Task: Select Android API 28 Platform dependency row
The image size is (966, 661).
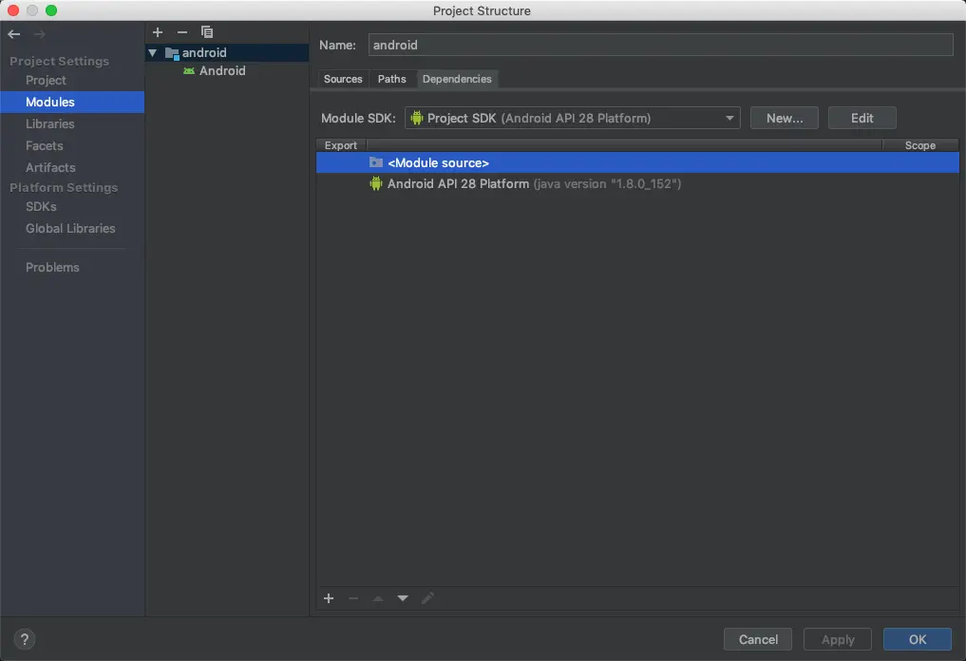Action: tap(637, 183)
